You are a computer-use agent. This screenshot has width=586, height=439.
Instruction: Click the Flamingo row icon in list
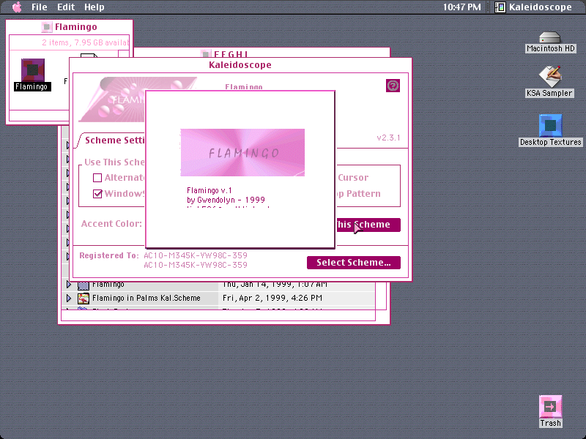(83, 285)
